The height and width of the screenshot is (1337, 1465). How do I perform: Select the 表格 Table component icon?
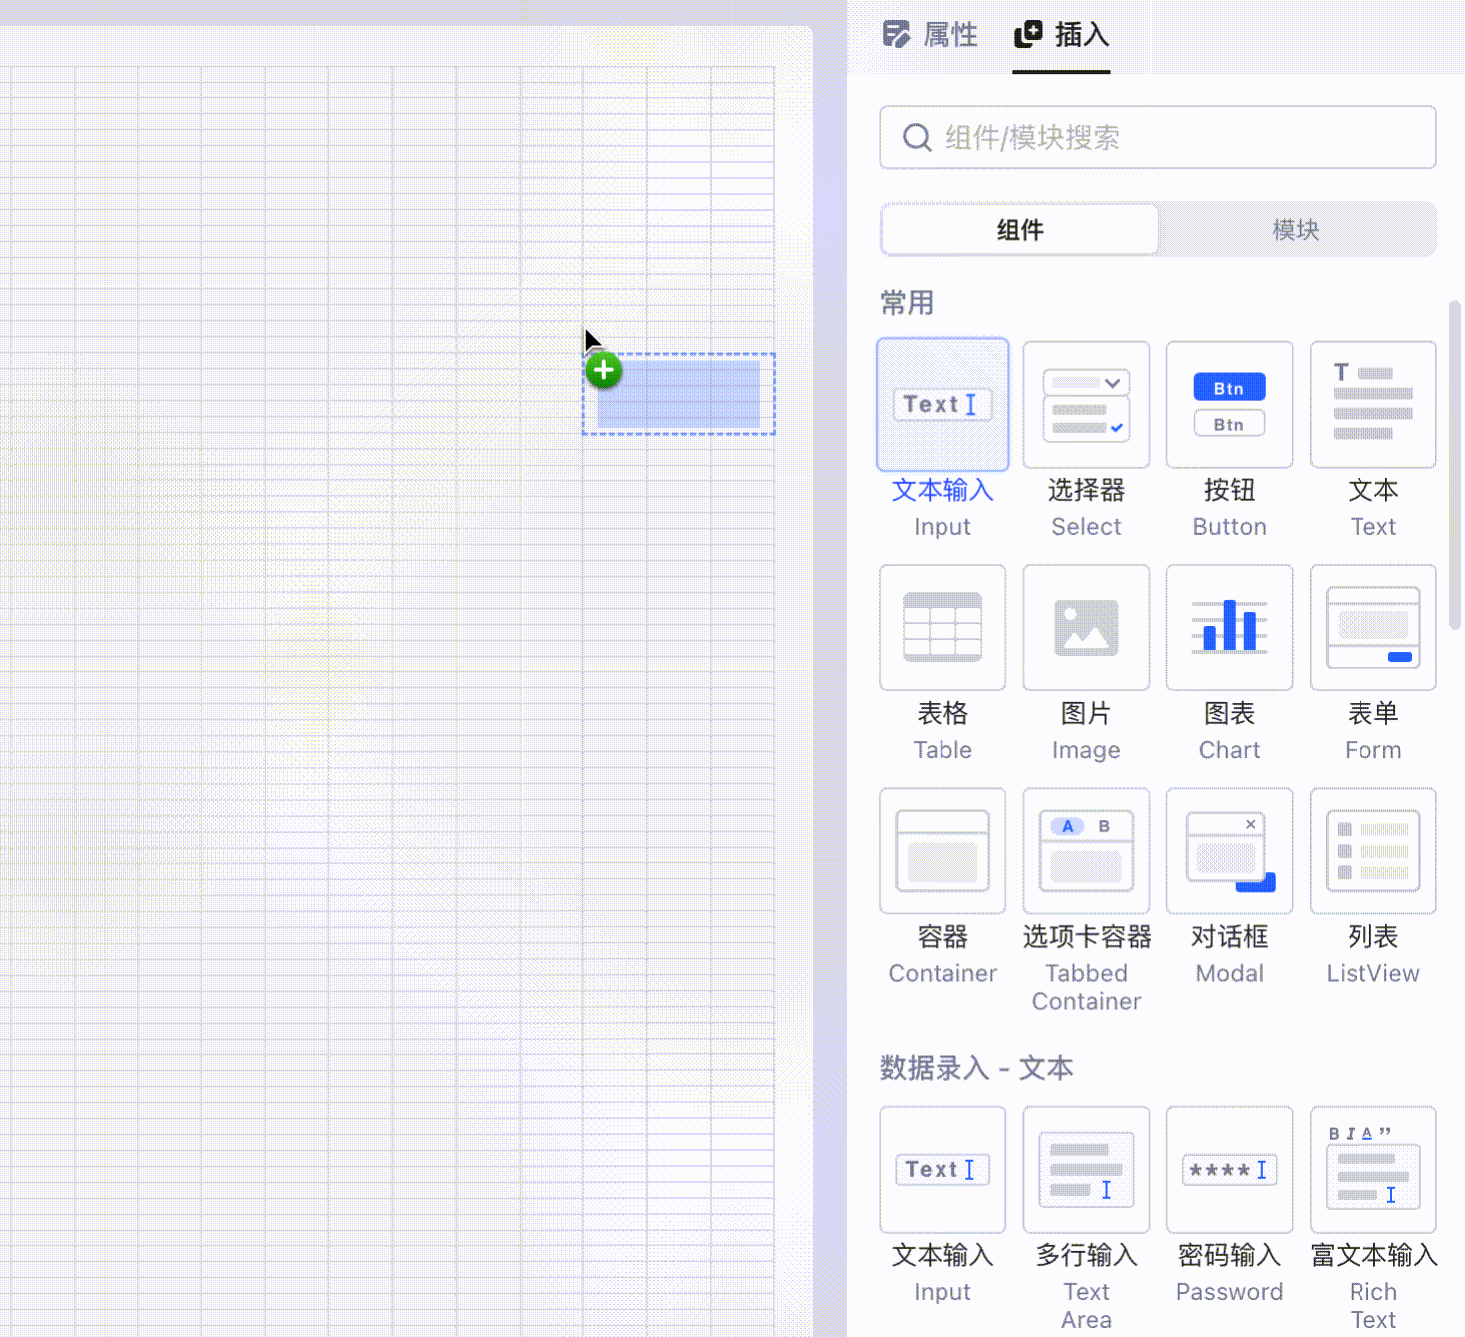(942, 628)
